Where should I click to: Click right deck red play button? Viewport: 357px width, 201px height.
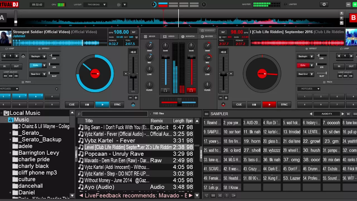point(269,105)
